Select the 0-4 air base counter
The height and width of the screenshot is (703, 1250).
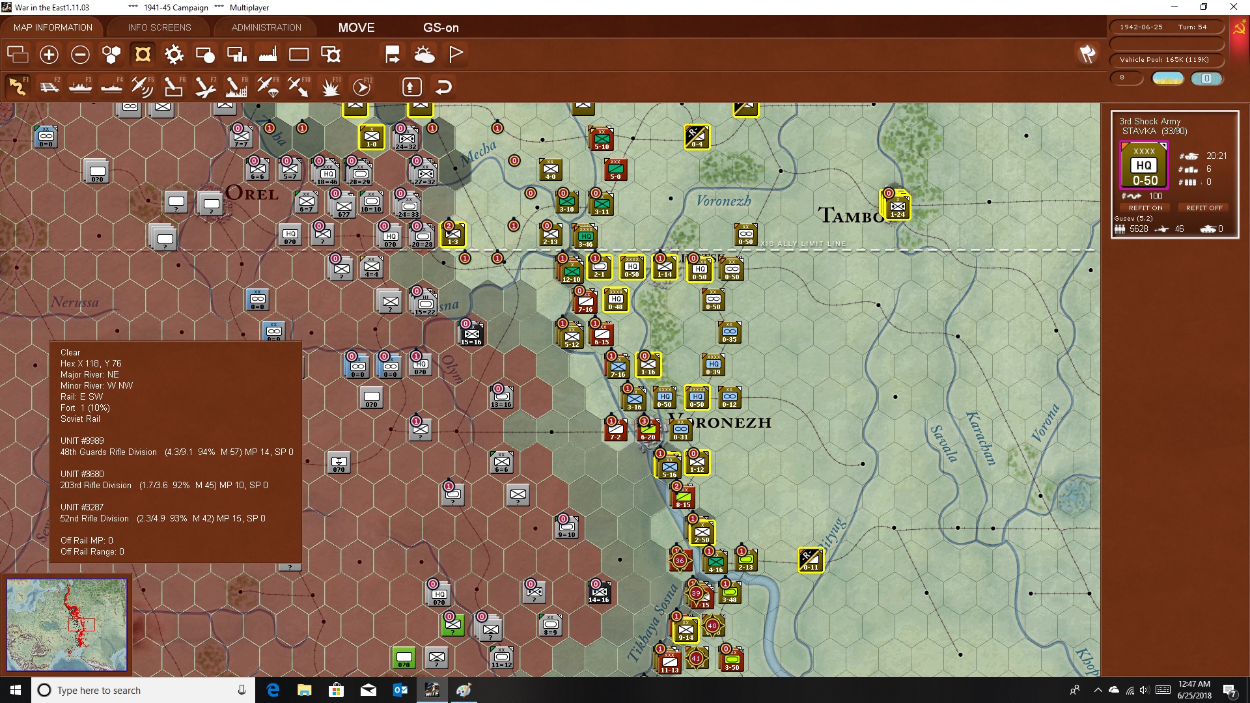click(x=697, y=137)
